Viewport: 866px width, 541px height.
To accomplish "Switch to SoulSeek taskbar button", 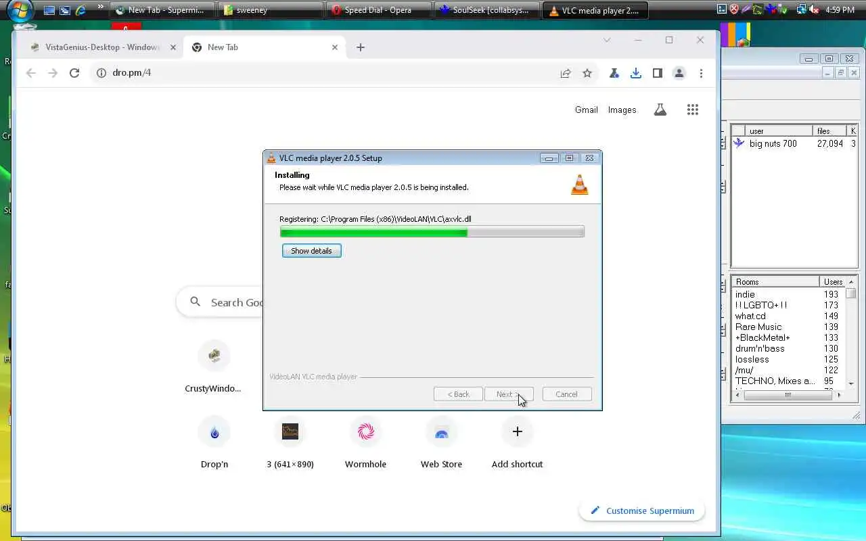I will [486, 10].
